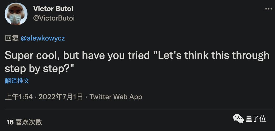
Task: Open the 上午1:54 timestamp link
Action: (x=19, y=97)
